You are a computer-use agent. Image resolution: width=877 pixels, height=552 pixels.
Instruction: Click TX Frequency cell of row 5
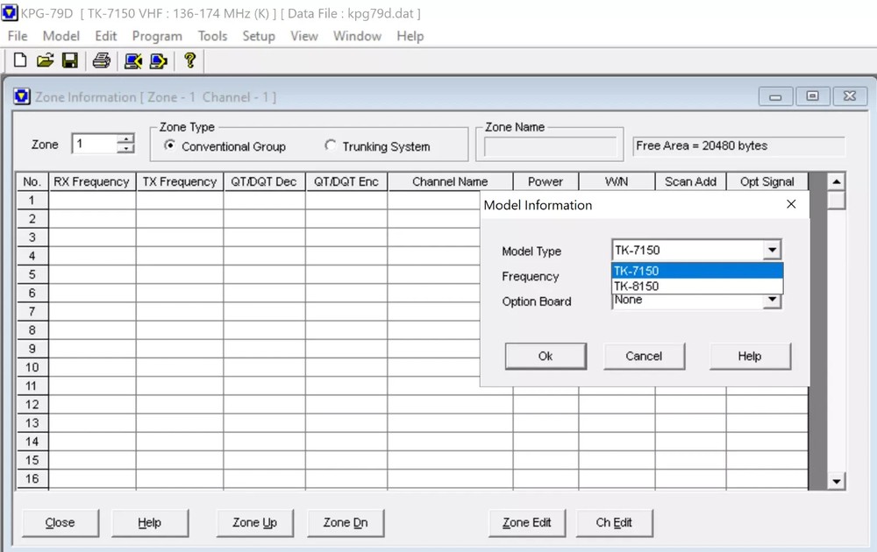pos(180,274)
